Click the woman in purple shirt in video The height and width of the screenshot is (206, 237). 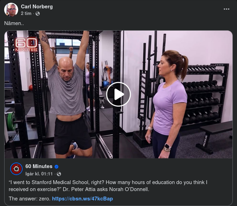(x=167, y=104)
